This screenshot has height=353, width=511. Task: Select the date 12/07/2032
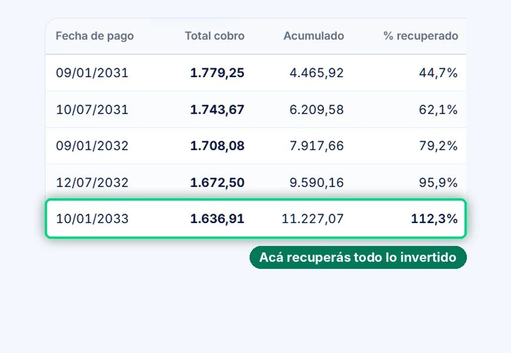[x=92, y=182]
